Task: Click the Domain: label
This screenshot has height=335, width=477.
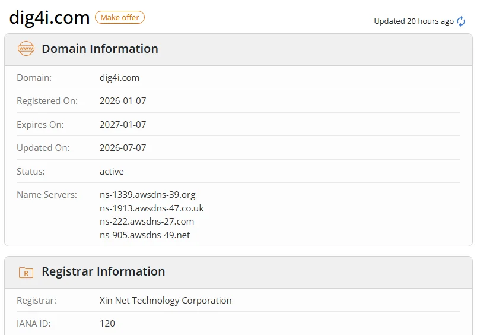Action: [34, 78]
